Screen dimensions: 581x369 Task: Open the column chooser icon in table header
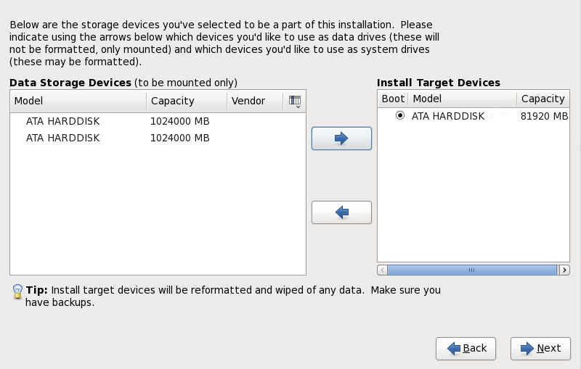(x=295, y=101)
